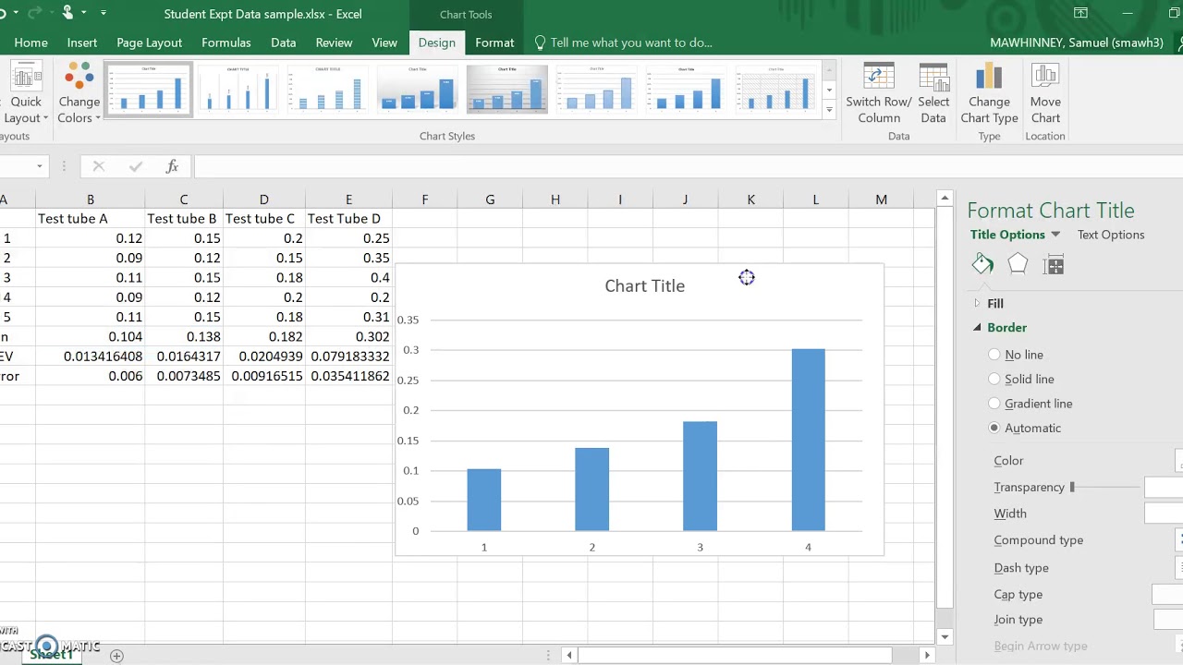Click horizontal scrollbar left arrow

click(x=569, y=655)
